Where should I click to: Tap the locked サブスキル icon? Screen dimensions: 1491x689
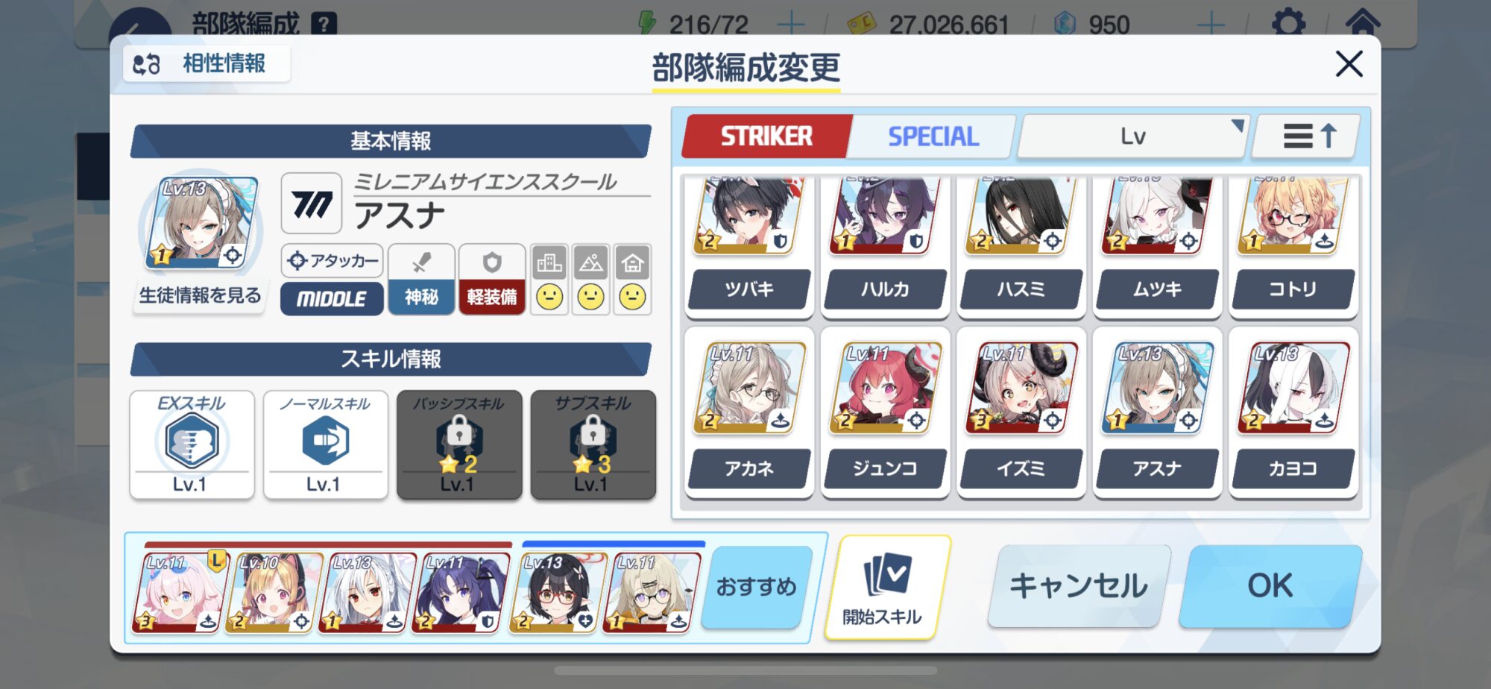click(x=593, y=436)
